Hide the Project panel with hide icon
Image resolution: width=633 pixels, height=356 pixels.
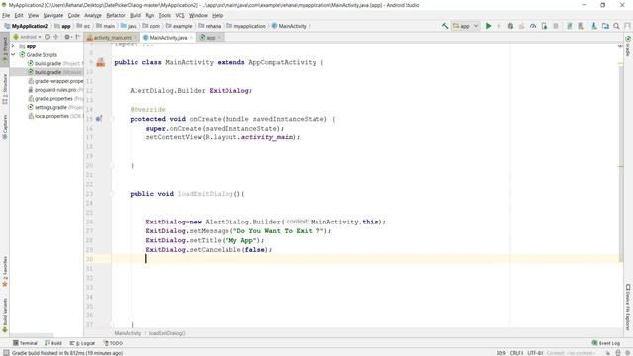(x=77, y=37)
